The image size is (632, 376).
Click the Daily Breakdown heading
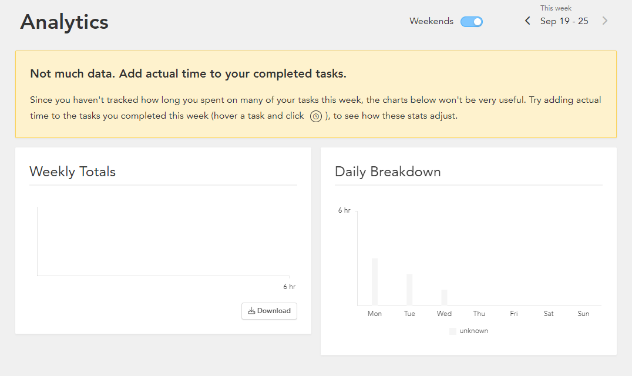tap(388, 172)
